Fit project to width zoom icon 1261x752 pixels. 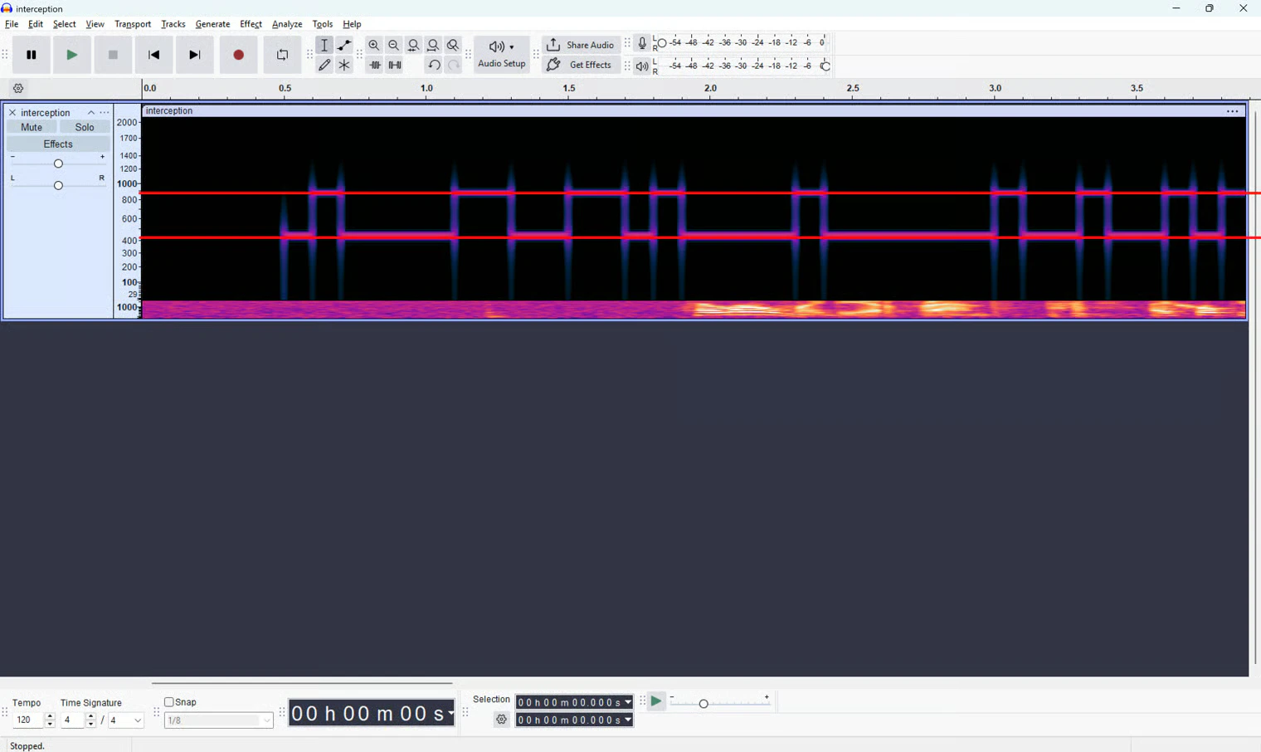[x=433, y=46]
